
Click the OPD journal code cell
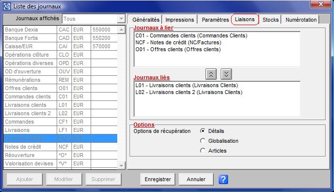(64, 63)
